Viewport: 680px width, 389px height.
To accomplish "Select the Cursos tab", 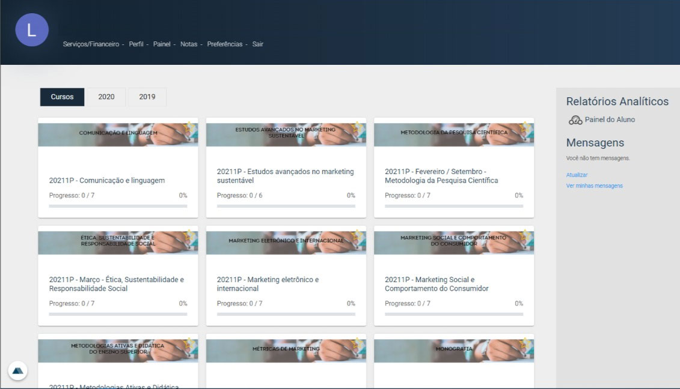I will (62, 97).
